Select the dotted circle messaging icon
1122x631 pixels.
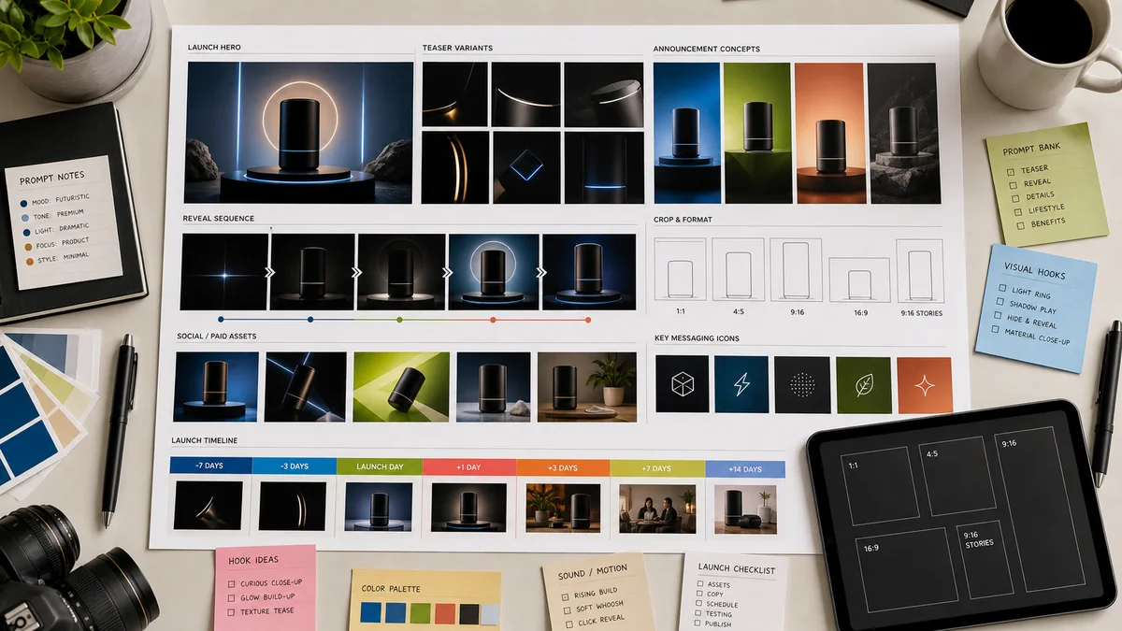coord(802,384)
